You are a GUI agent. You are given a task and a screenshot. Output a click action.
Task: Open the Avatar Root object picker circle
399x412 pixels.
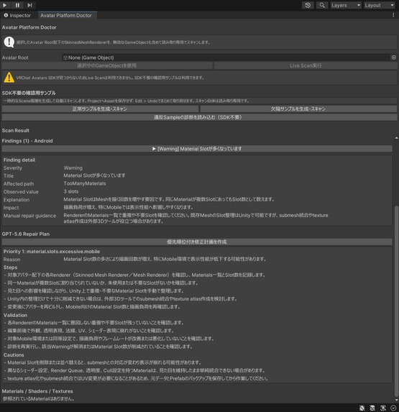point(393,58)
